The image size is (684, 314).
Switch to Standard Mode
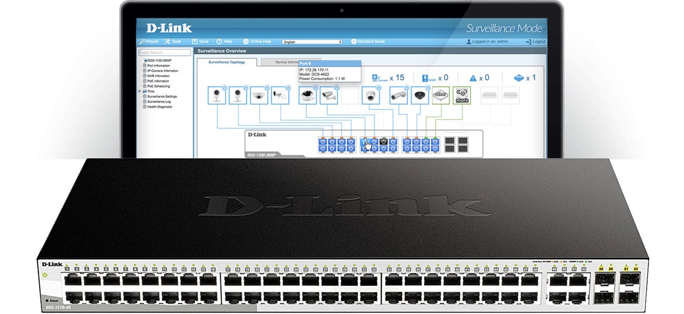[368, 42]
